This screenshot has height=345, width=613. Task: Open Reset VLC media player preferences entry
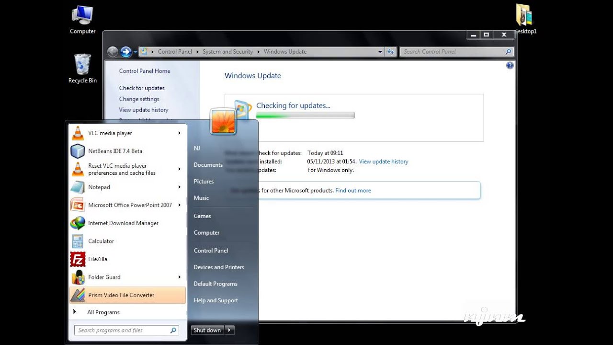click(127, 169)
